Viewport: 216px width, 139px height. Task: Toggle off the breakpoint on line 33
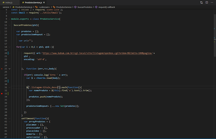(2, 94)
